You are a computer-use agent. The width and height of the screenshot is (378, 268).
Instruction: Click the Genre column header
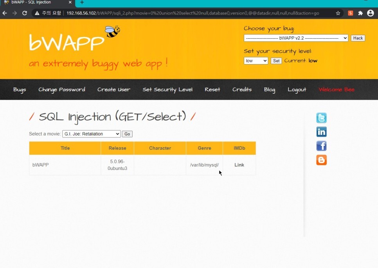(x=204, y=148)
